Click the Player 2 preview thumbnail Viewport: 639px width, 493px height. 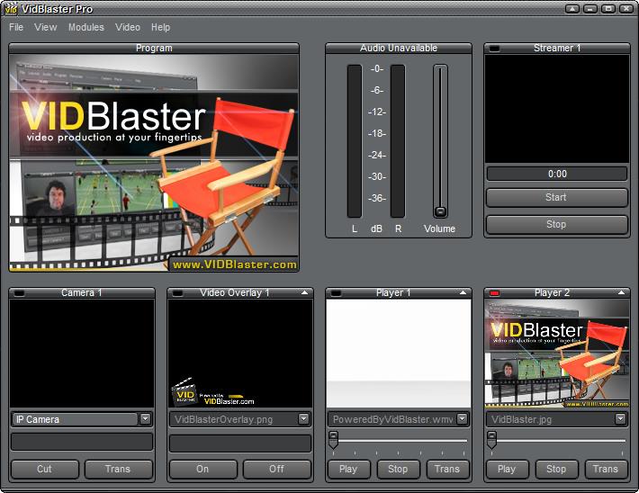pos(556,354)
